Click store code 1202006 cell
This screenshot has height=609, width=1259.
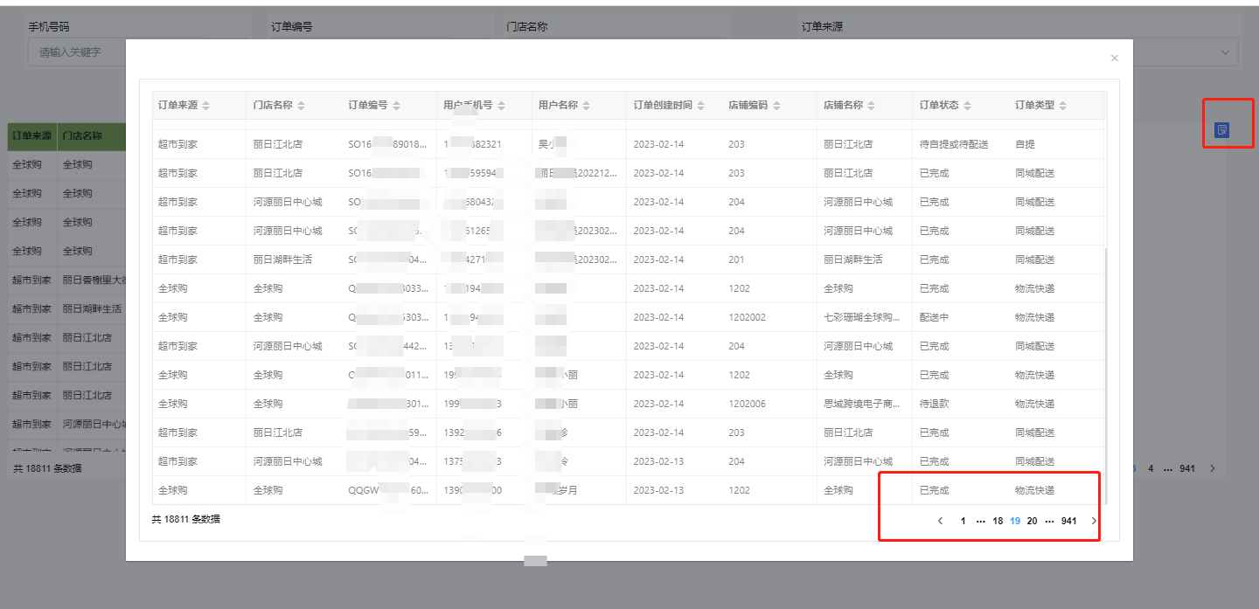(747, 404)
